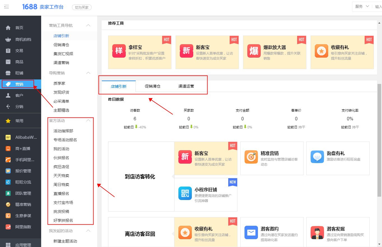Screen dimensions: 382x247
Task: Click 潜客邀约 envelope icon
Action: tap(251, 232)
